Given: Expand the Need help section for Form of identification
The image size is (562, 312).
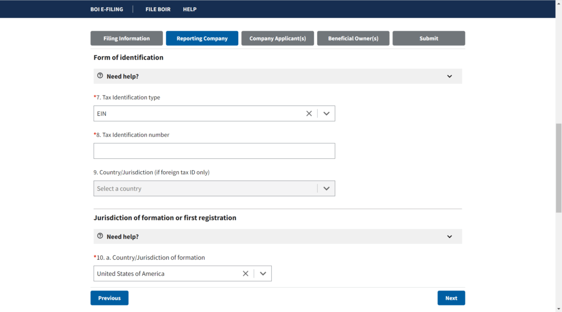Looking at the screenshot, I should [278, 76].
